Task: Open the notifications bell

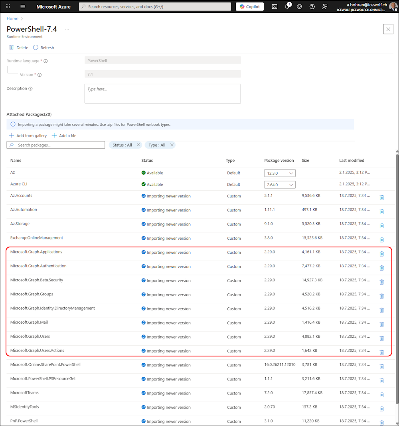Action: point(287,6)
